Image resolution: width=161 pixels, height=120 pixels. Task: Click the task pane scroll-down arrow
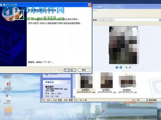(x=74, y=97)
